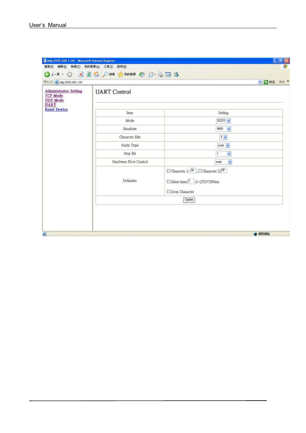Open the Back button history arrow
The height and width of the screenshot is (433, 306).
point(63,74)
